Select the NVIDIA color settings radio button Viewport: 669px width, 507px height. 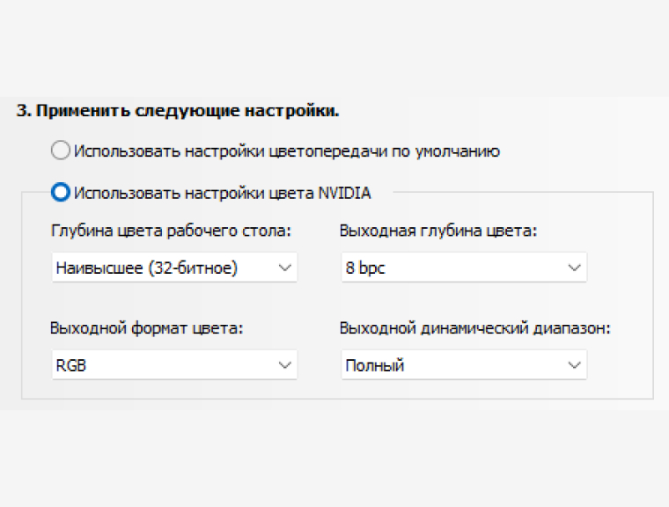[61, 191]
